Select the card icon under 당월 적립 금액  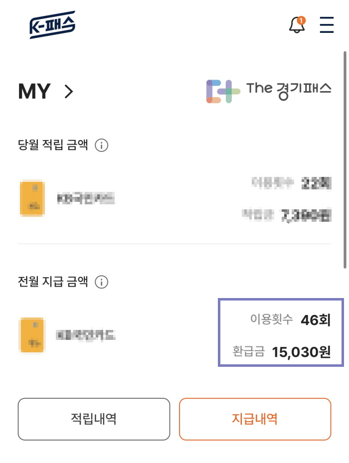coord(32,198)
